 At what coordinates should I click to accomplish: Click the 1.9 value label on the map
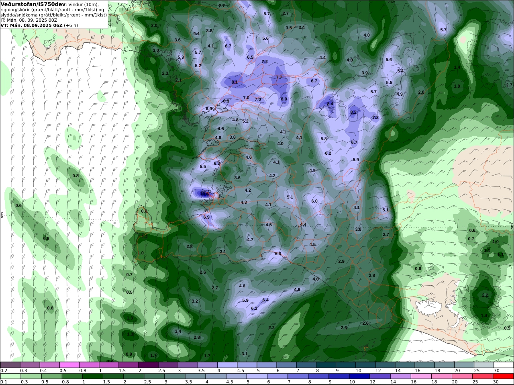pyautogui.click(x=457, y=86)
